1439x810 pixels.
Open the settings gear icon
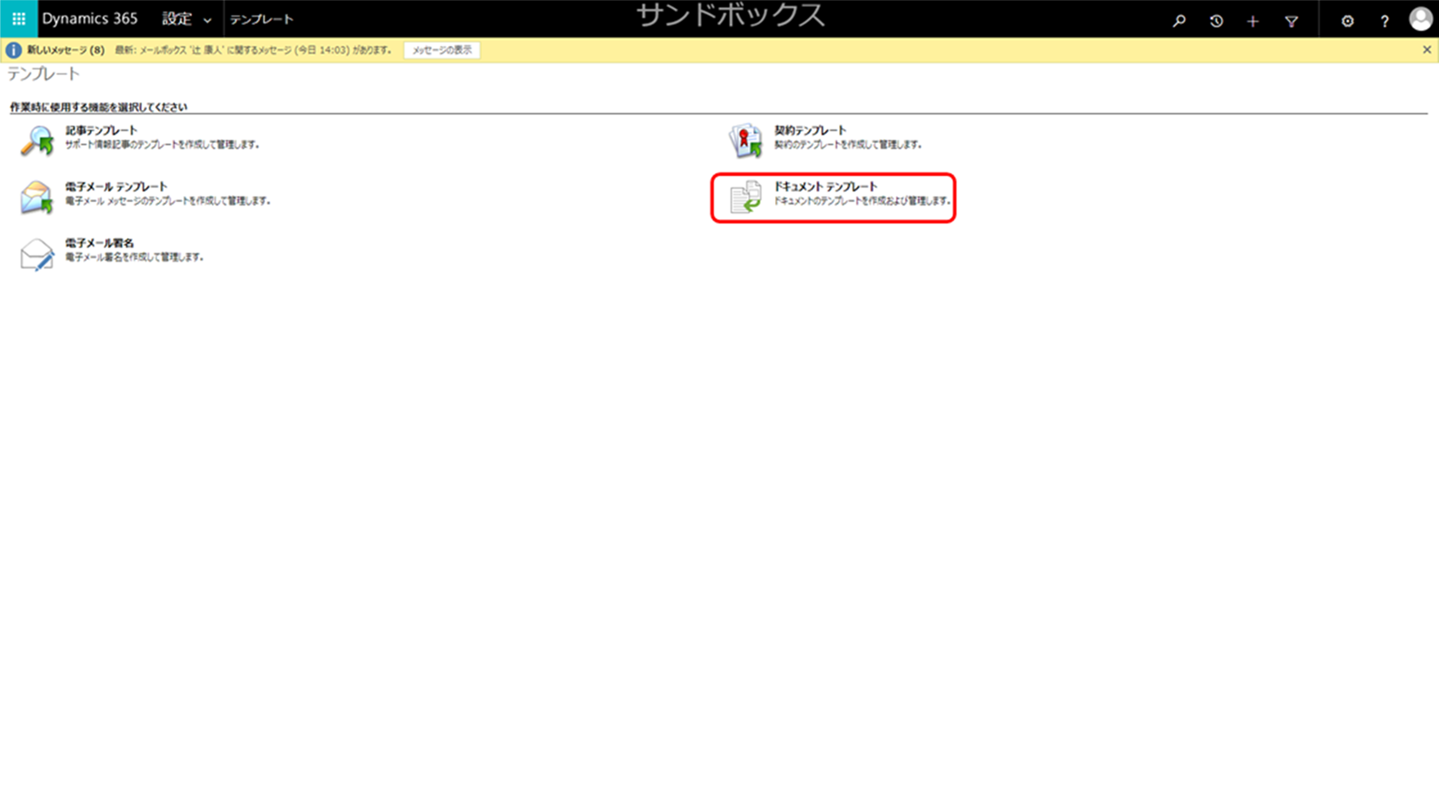tap(1347, 21)
